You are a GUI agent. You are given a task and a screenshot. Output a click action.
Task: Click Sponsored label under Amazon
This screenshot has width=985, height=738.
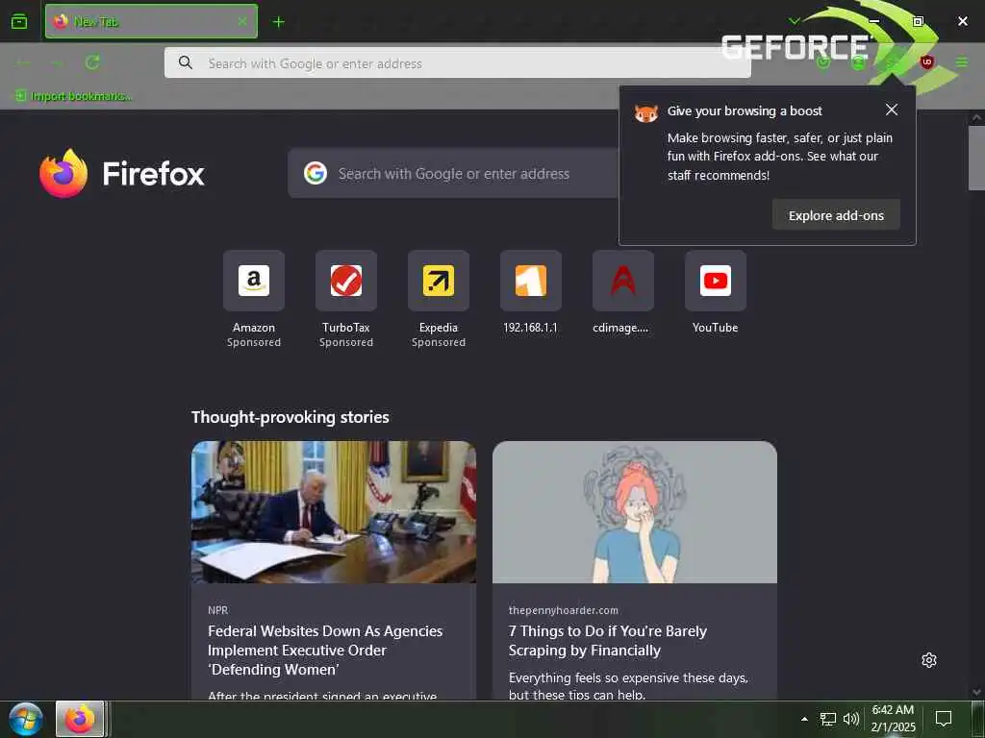254,343
